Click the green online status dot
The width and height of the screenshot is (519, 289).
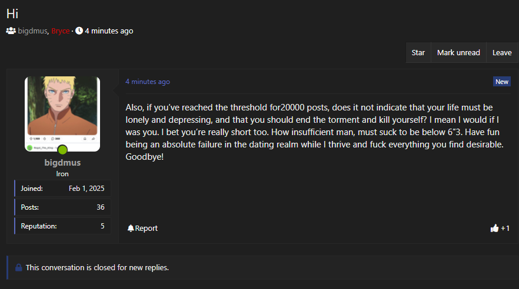tap(62, 150)
